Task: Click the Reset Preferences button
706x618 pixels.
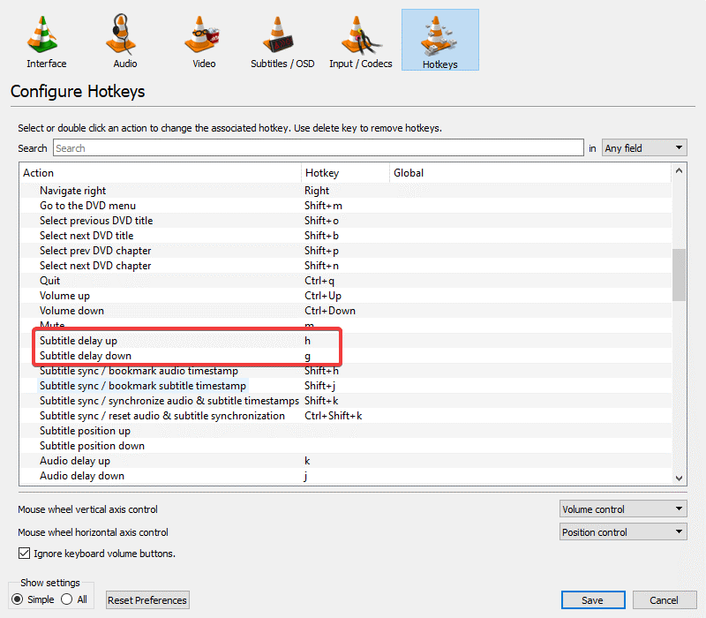Action: (x=146, y=599)
